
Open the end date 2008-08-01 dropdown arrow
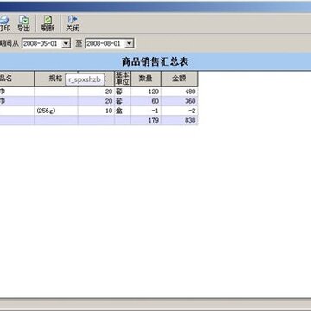130,43
